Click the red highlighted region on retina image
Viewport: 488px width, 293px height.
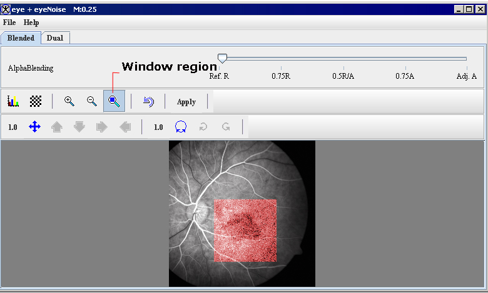[x=245, y=231]
